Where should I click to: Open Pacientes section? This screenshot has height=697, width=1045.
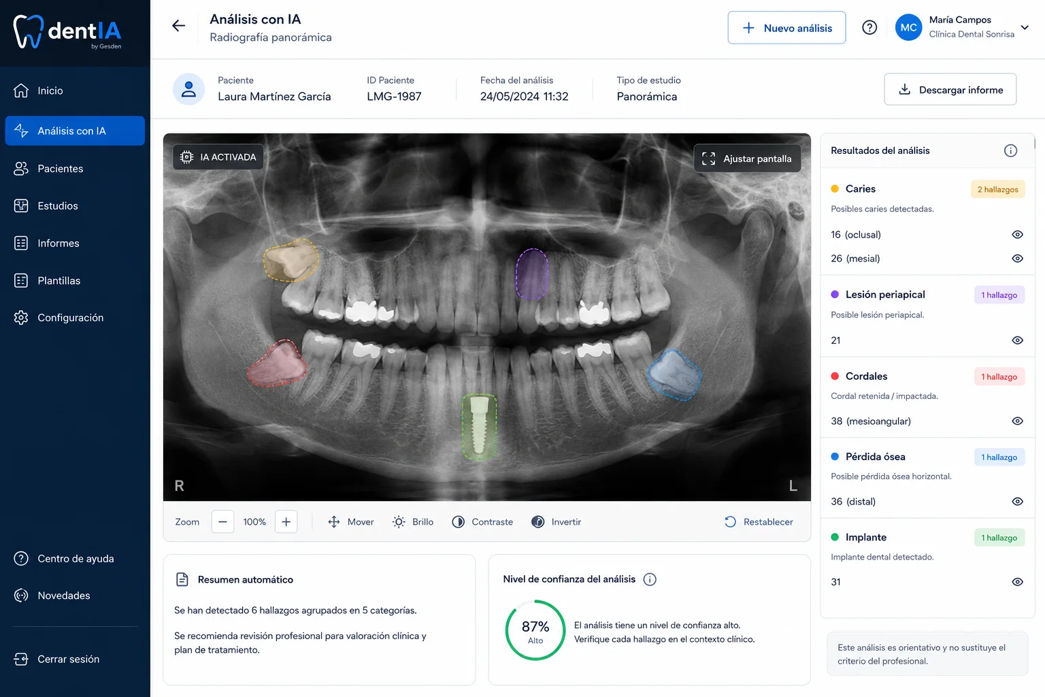pyautogui.click(x=75, y=169)
